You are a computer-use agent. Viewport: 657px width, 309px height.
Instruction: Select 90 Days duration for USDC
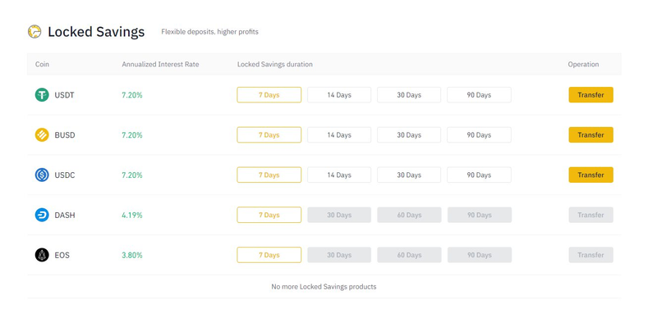coord(479,175)
